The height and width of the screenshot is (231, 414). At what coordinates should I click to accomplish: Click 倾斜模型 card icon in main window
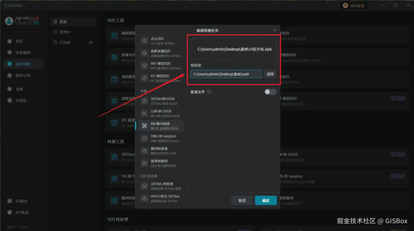pos(114,36)
